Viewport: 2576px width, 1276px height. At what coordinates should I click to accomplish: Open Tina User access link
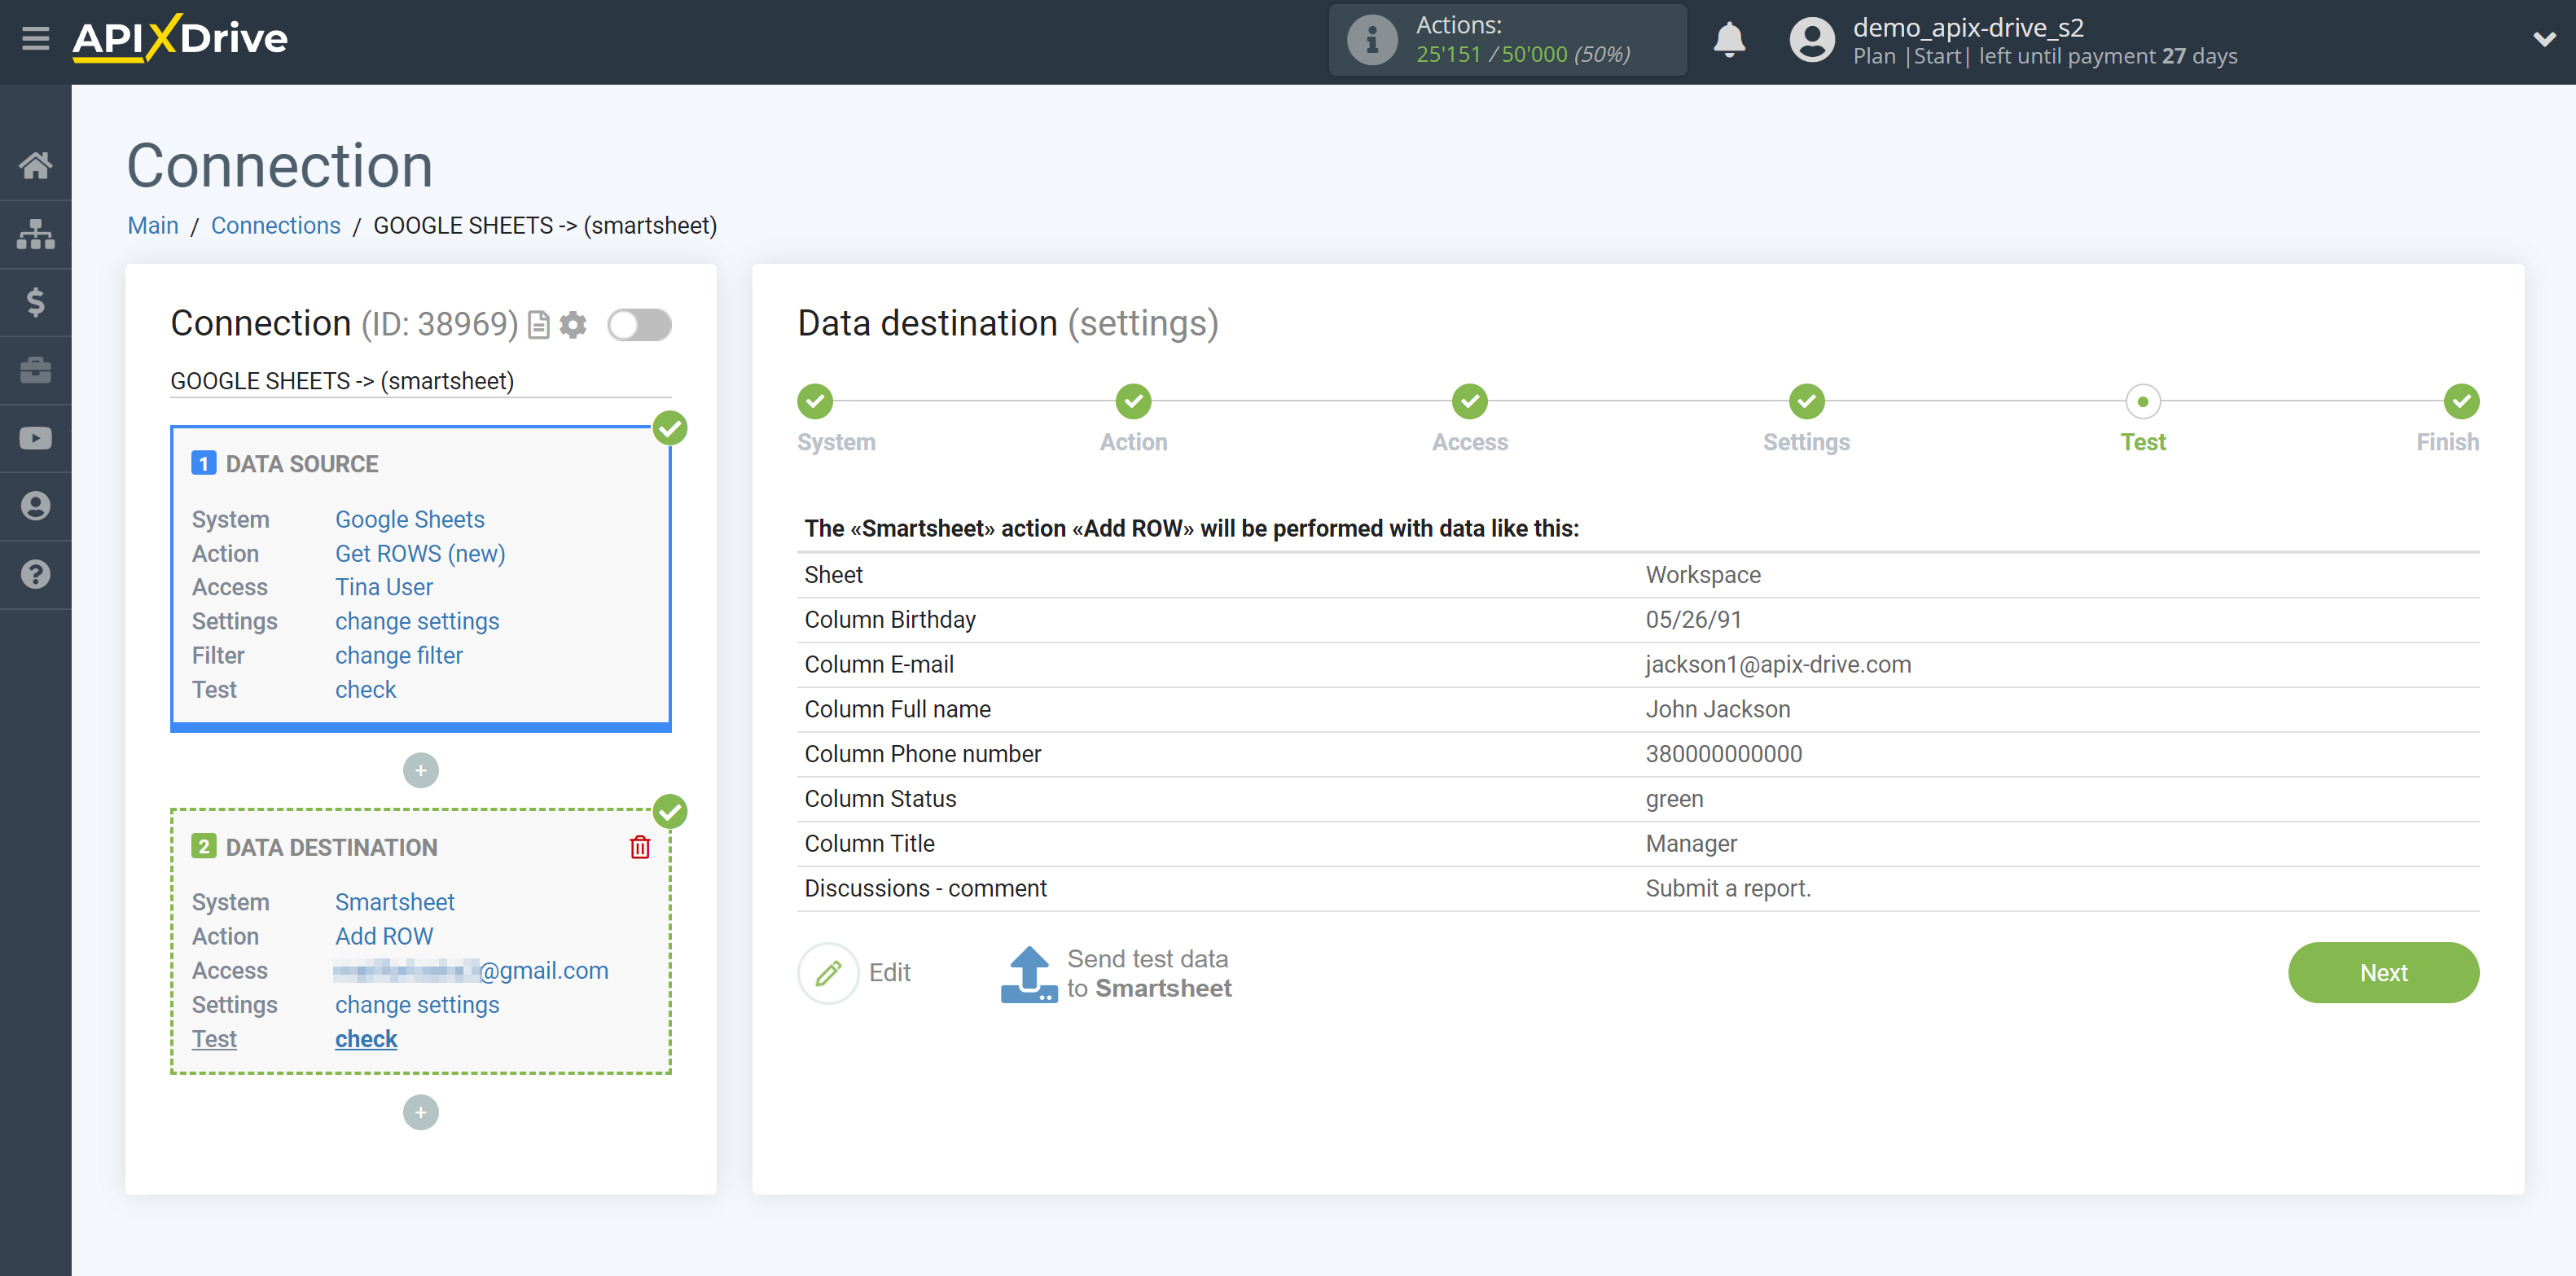click(384, 587)
